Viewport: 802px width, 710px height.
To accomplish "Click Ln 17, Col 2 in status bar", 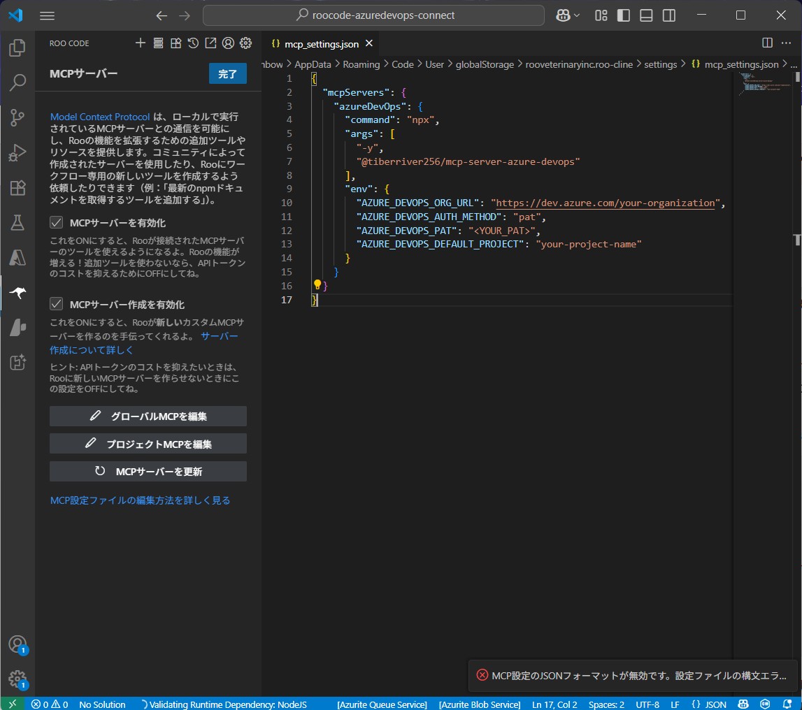I will [554, 704].
